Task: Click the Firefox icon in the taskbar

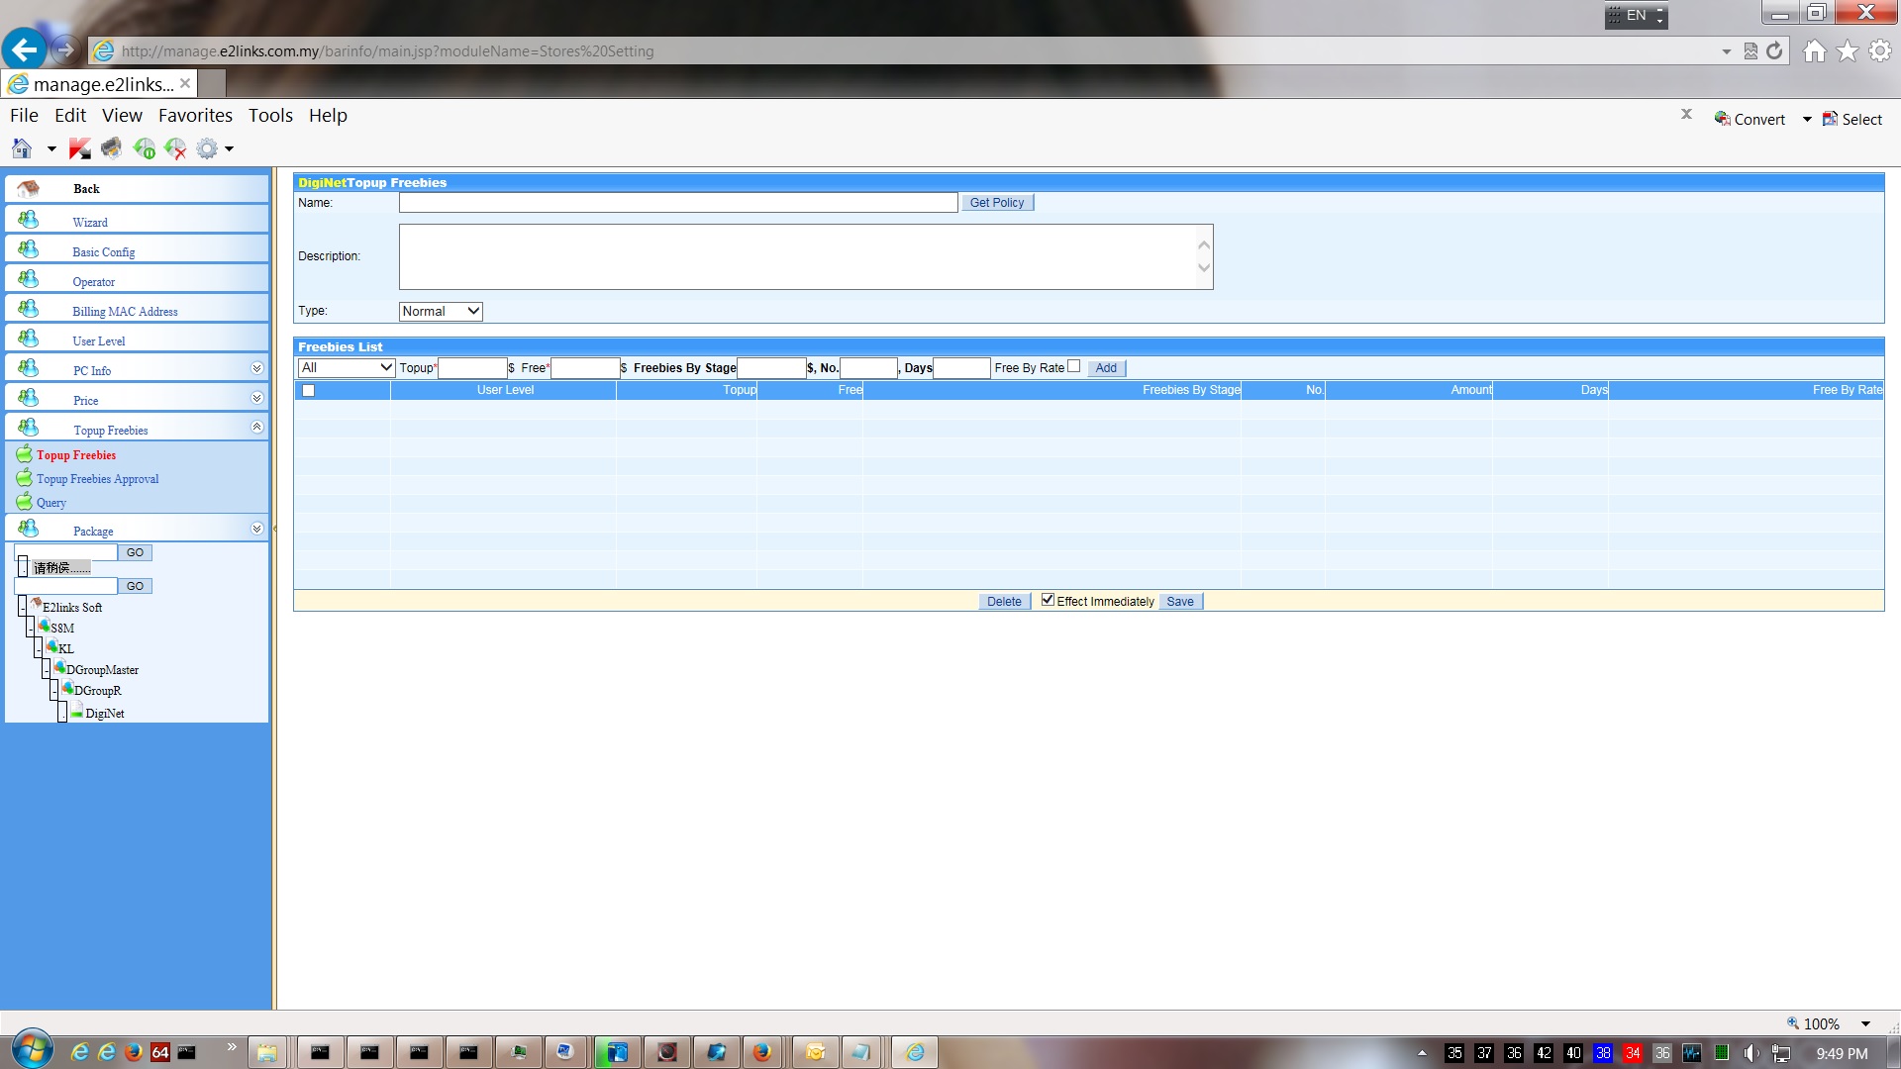Action: (761, 1052)
